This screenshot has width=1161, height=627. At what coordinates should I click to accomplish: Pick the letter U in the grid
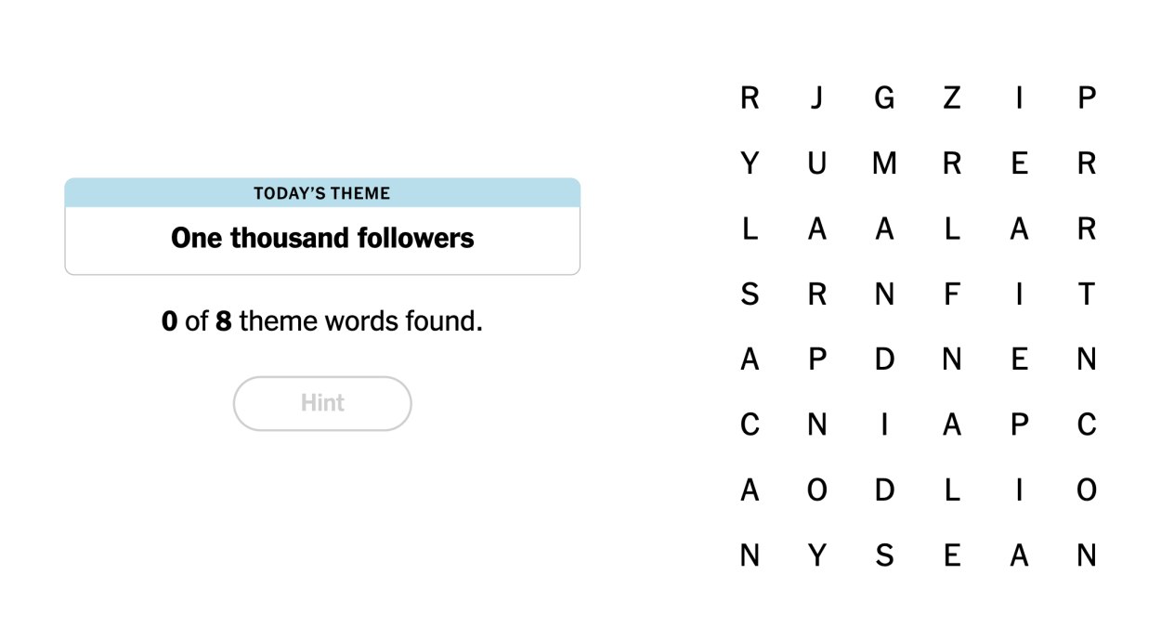pyautogui.click(x=816, y=163)
